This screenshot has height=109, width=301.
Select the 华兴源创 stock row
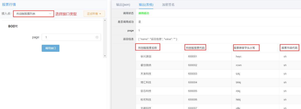(x=146, y=56)
